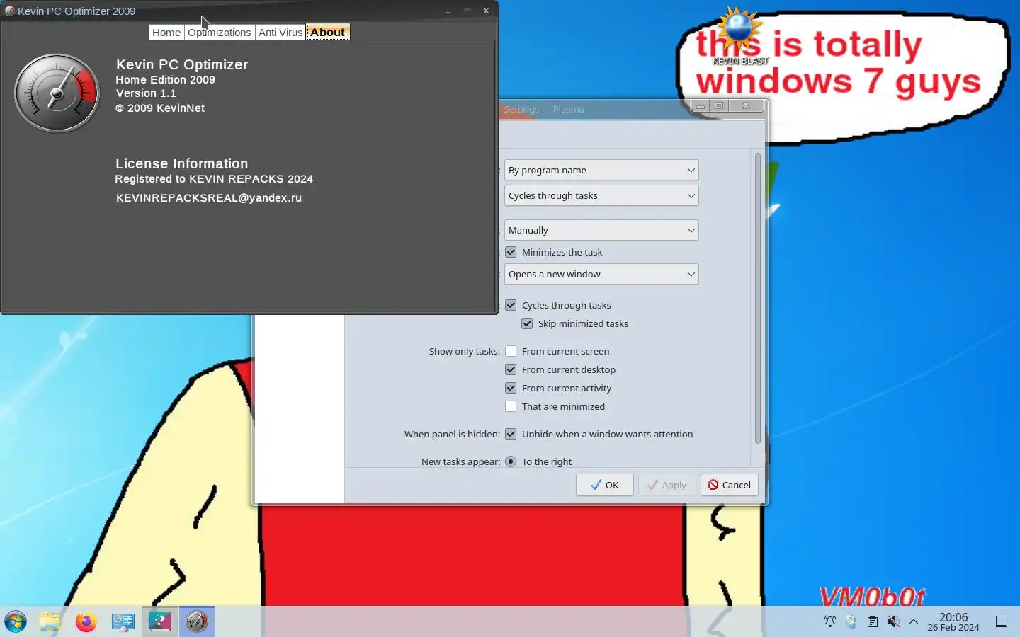Expand hidden system tray icons arrow

coord(914,621)
